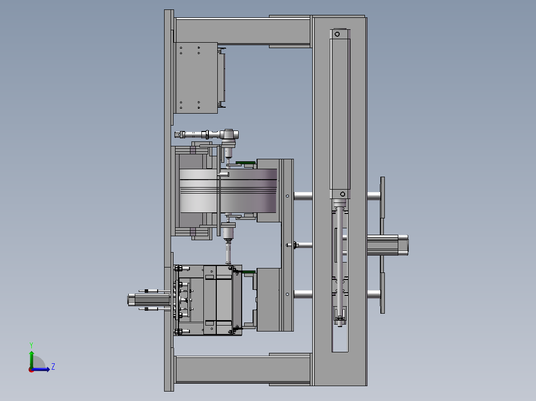Click the blue Z axis arrow of the triad
This screenshot has width=536, height=401.
pos(42,369)
